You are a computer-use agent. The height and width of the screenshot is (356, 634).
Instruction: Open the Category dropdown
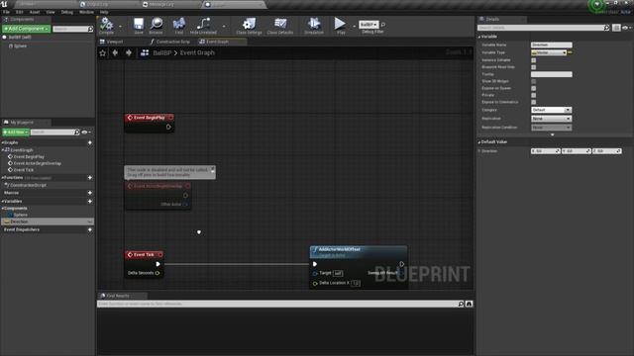(551, 110)
